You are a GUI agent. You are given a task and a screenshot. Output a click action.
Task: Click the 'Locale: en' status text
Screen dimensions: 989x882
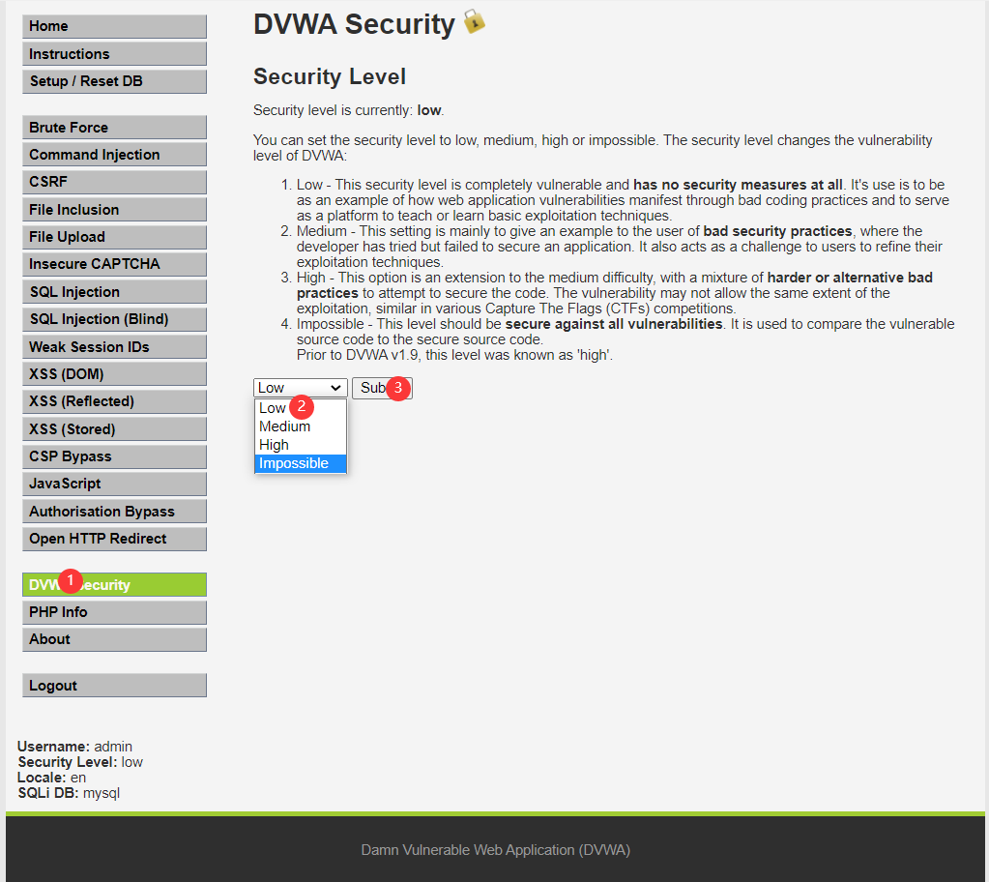pyautogui.click(x=51, y=778)
